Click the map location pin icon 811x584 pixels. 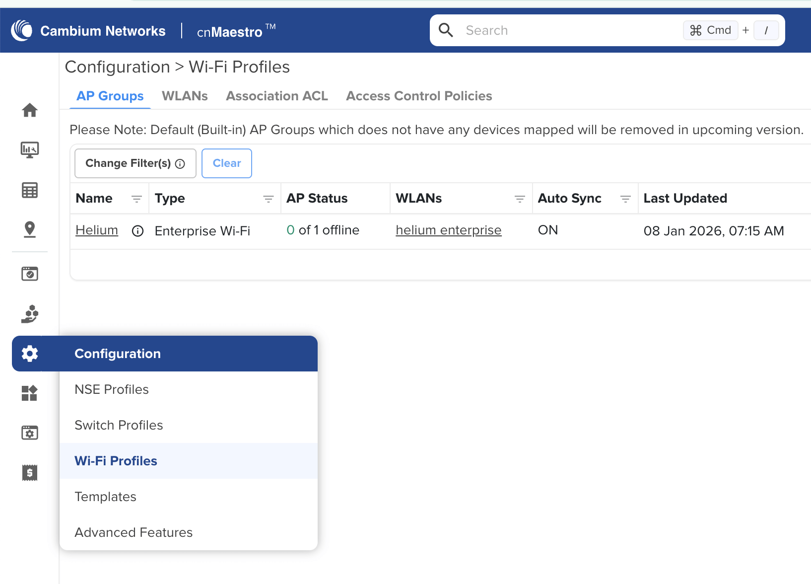(x=30, y=229)
